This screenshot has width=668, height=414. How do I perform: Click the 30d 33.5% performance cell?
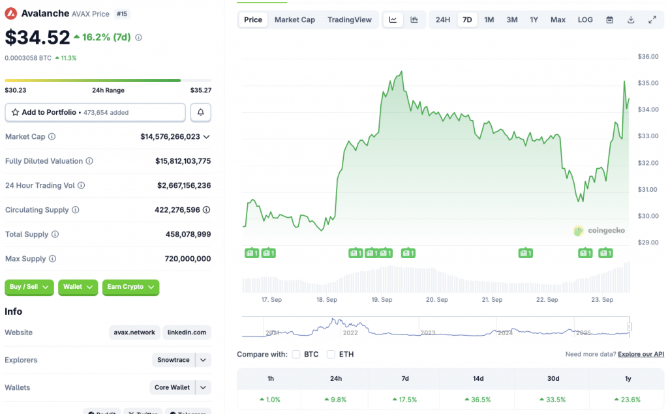click(x=553, y=400)
